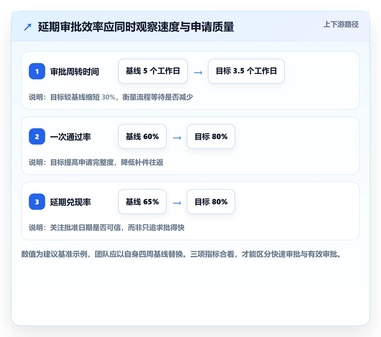Click the footer note starting 数值为建议基准示例

click(182, 254)
